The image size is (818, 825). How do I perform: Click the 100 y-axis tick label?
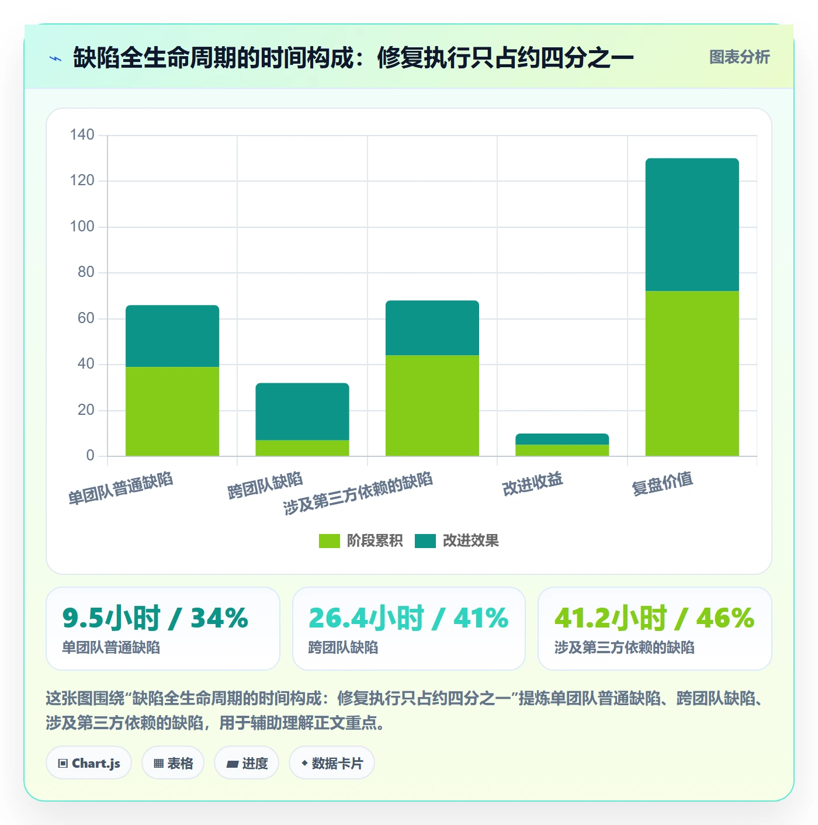coord(82,227)
